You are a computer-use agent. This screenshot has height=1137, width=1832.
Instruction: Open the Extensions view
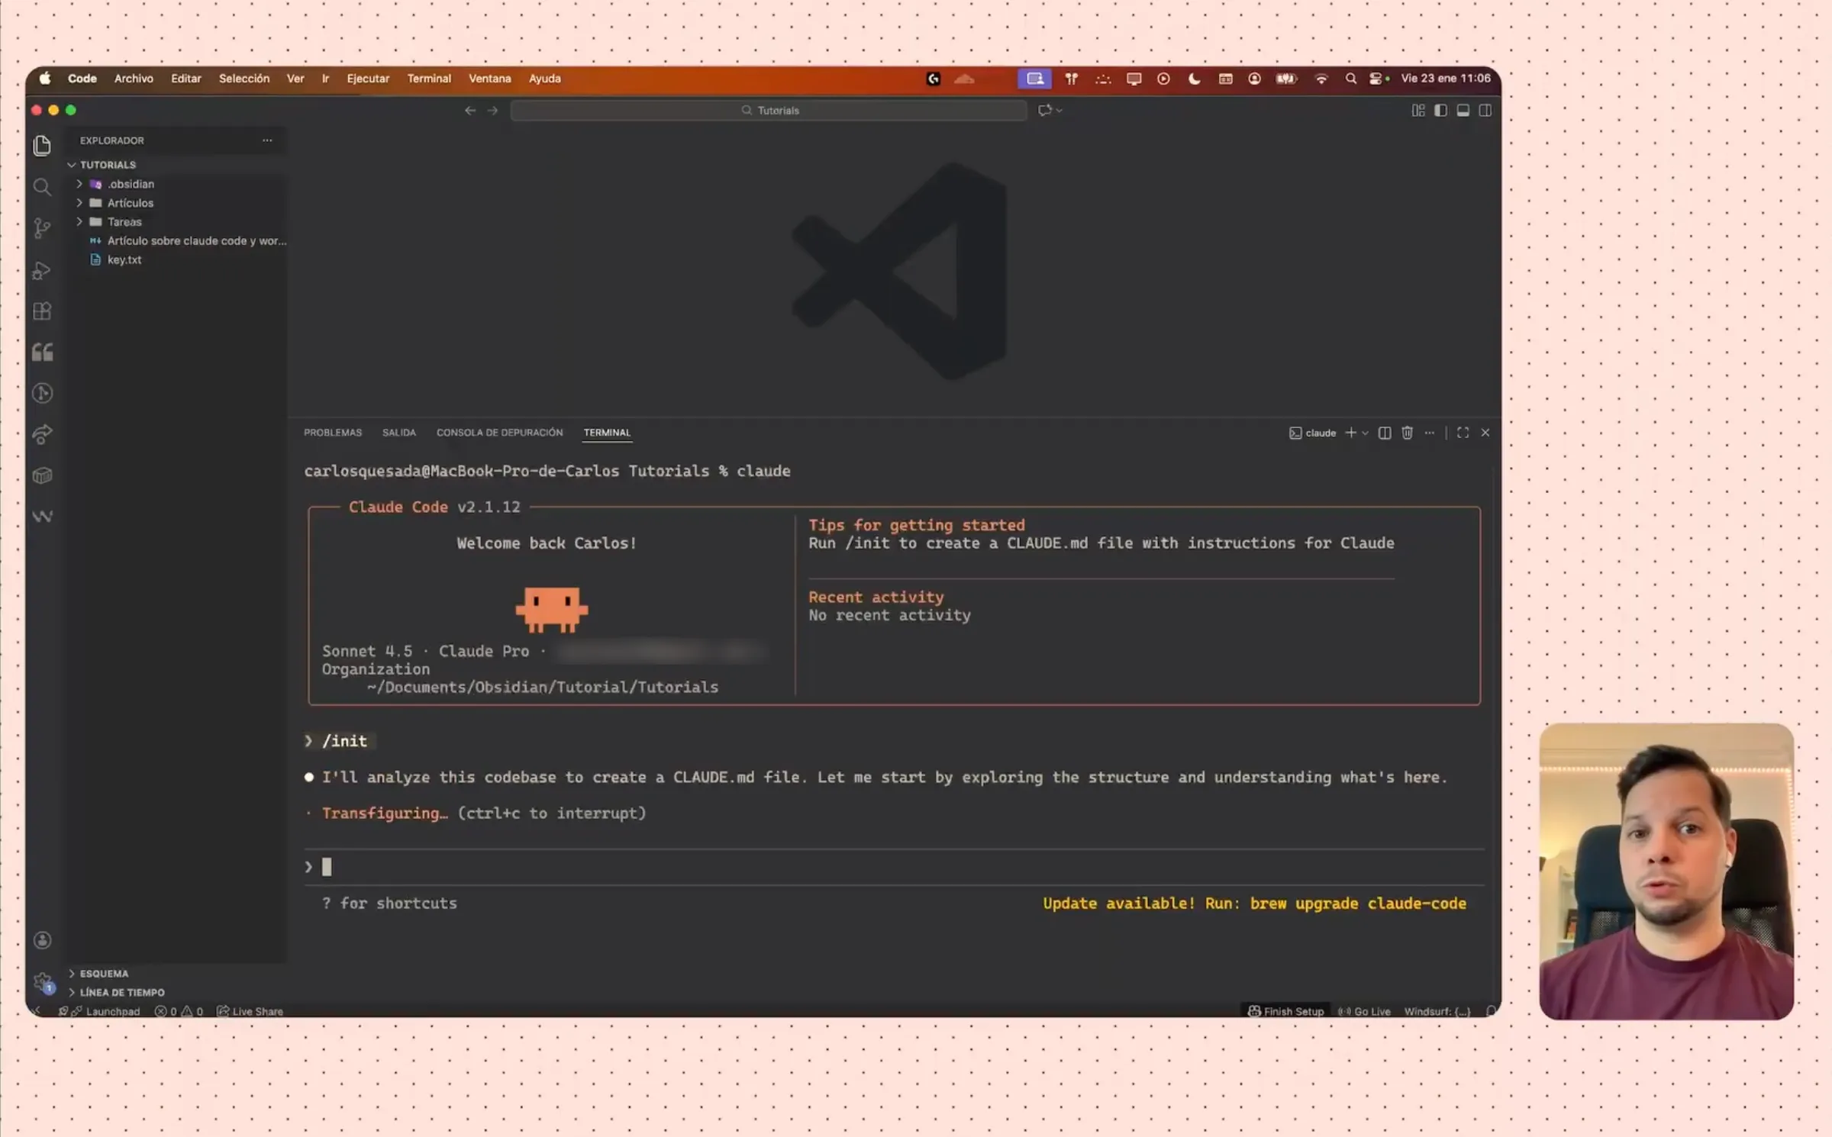coord(43,311)
